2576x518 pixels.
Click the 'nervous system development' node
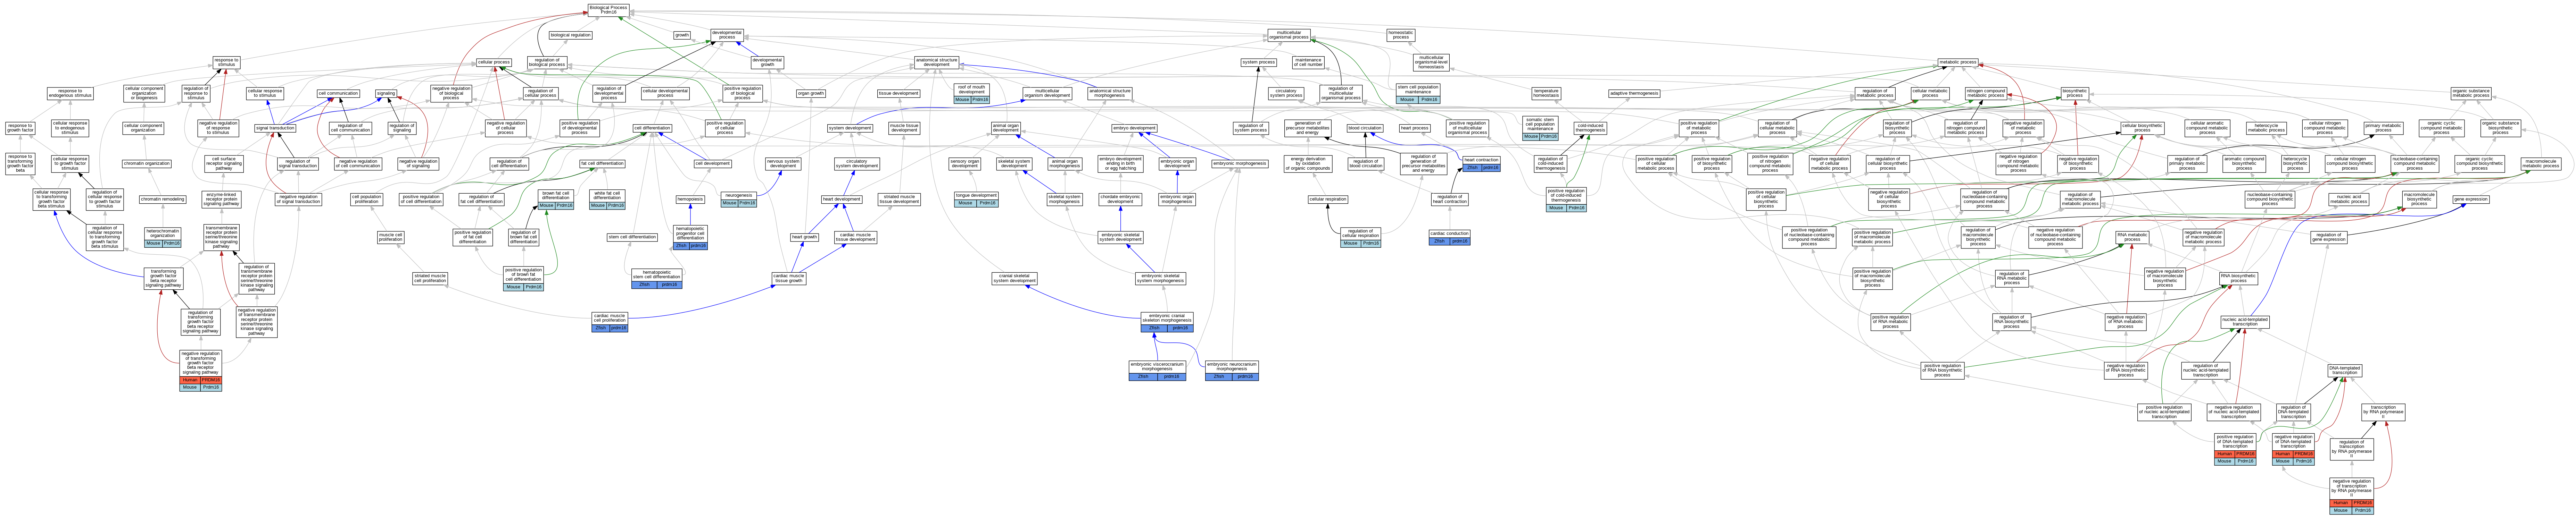coord(783,164)
